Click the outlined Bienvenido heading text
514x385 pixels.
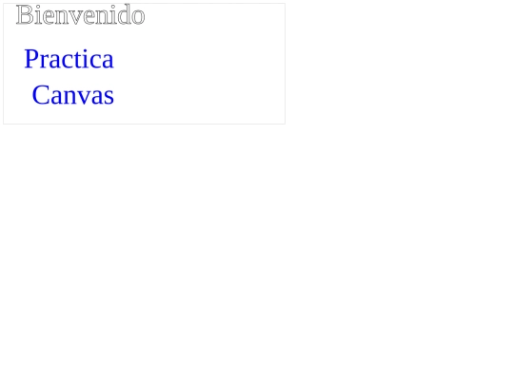[80, 15]
